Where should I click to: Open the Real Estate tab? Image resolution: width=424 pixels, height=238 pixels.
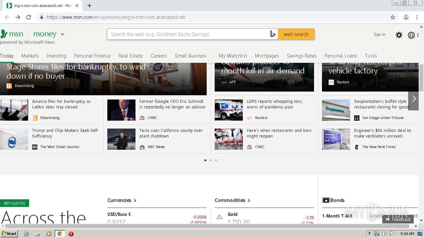[x=131, y=56]
